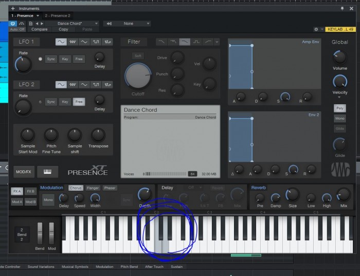Viewport: 360px width, 276px height.
Task: Switch to the 2 - Presence 2 tab
Action: [58, 15]
